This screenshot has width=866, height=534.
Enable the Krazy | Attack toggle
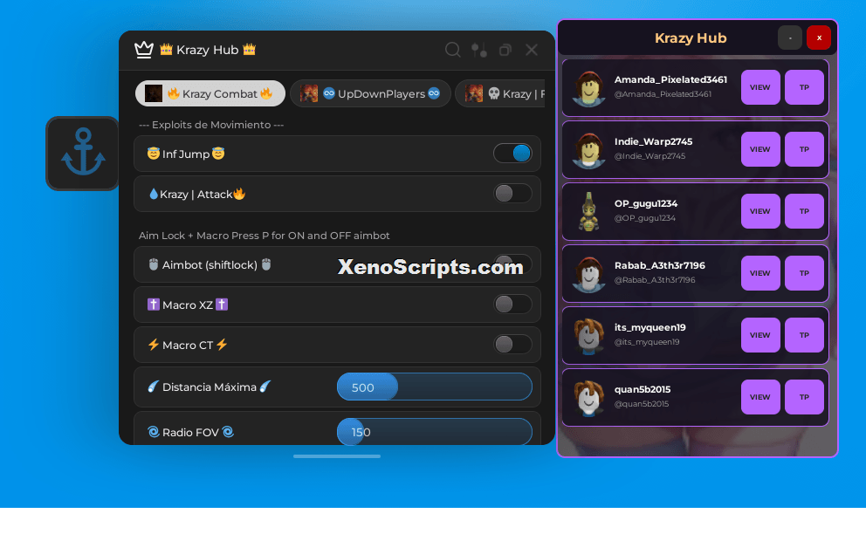click(x=512, y=194)
